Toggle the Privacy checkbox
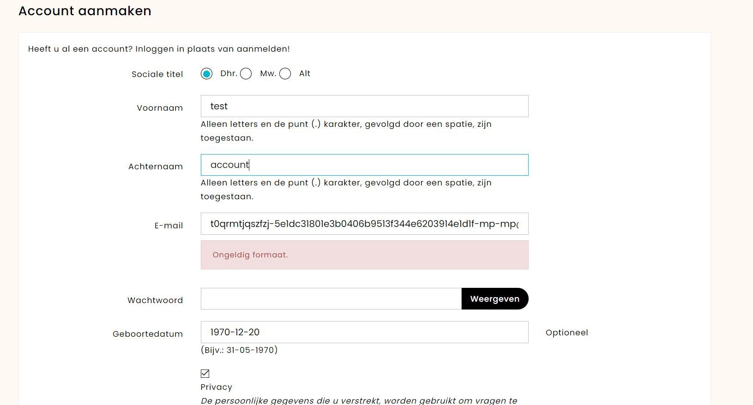This screenshot has height=405, width=753. pos(205,374)
